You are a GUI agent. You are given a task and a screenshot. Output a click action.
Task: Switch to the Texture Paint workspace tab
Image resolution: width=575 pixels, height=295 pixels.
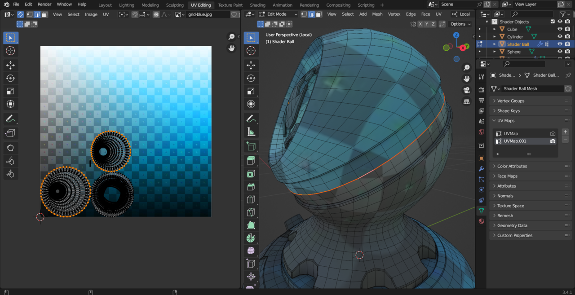point(230,5)
